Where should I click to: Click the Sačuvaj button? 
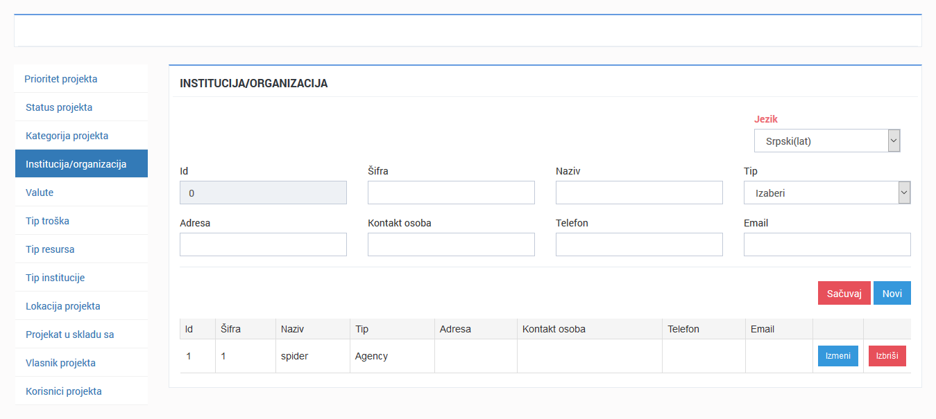click(844, 292)
